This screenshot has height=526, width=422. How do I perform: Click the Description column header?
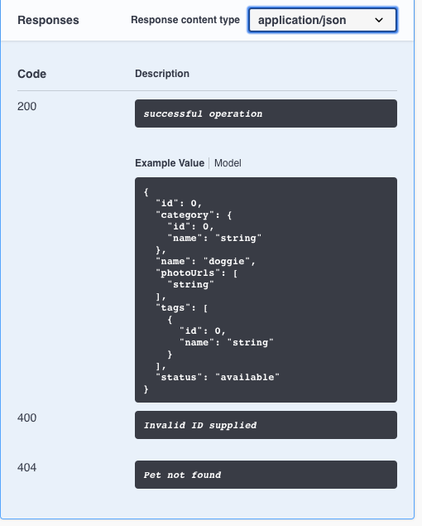[x=162, y=74]
